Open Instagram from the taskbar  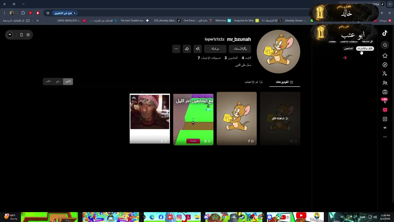(179, 217)
